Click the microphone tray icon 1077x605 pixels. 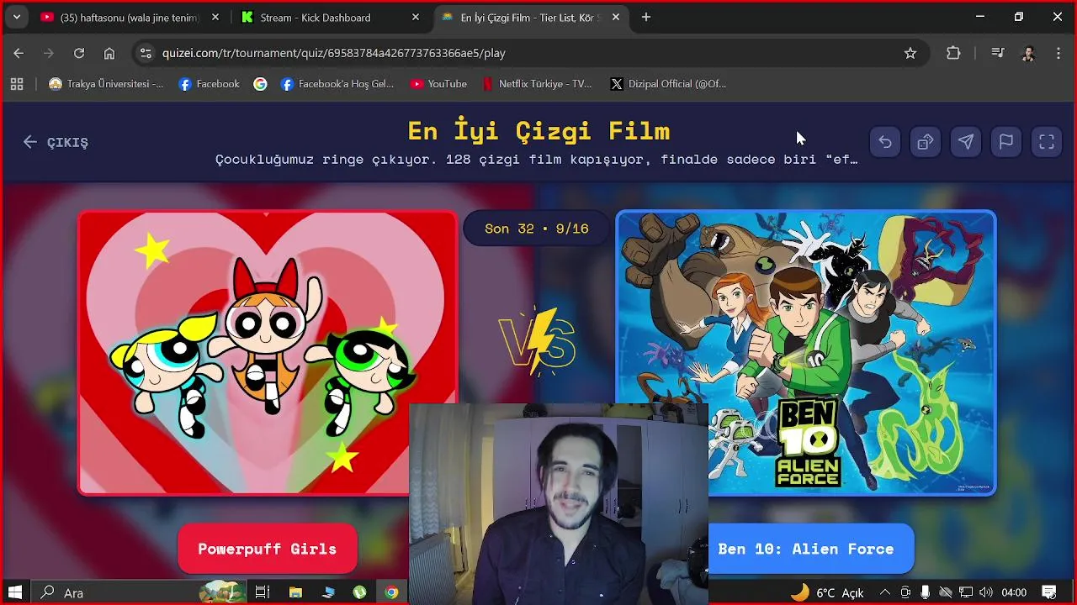[x=926, y=592]
